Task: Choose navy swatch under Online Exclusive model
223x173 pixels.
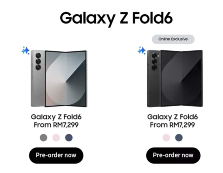Action: [179, 137]
